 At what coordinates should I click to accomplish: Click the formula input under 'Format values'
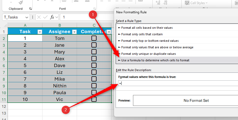pyautogui.click(x=177, y=83)
